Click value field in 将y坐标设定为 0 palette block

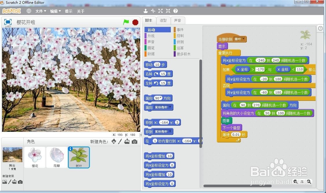tap(172, 184)
